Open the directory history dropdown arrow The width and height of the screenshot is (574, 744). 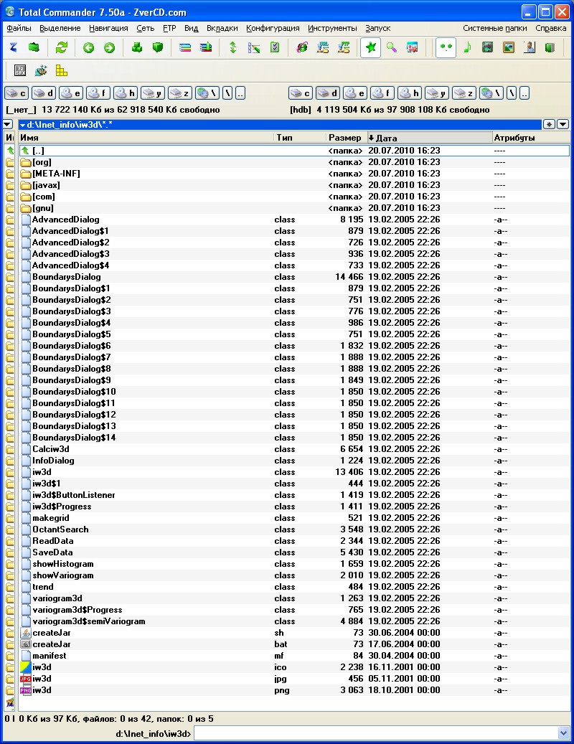point(563,124)
